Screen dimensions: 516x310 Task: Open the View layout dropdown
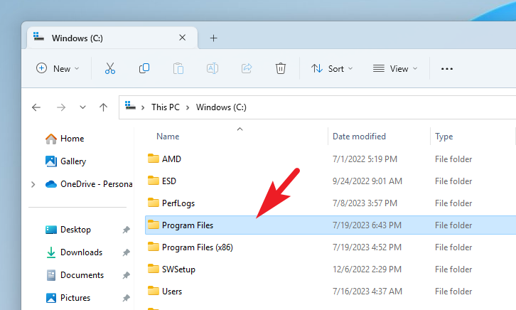(x=395, y=68)
